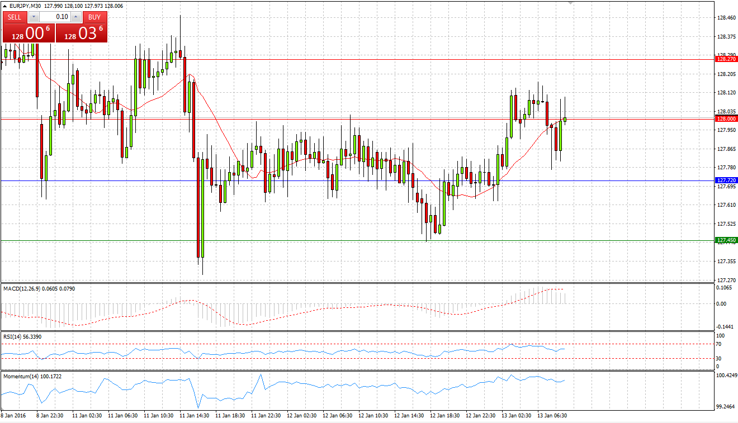Click the BUY button
This screenshot has width=738, height=423.
click(x=95, y=17)
